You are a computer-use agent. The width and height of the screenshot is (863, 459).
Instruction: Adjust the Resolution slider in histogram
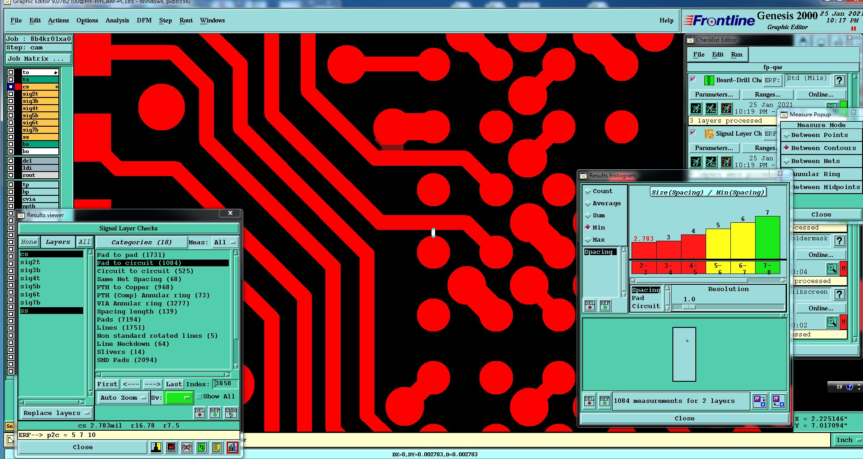(689, 307)
